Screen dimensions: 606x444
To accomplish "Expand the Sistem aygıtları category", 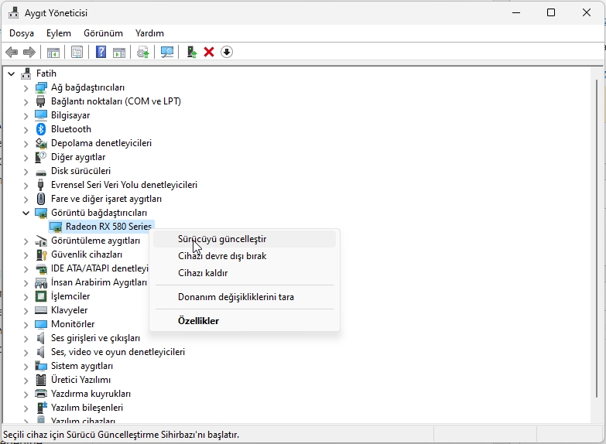I will (x=26, y=366).
